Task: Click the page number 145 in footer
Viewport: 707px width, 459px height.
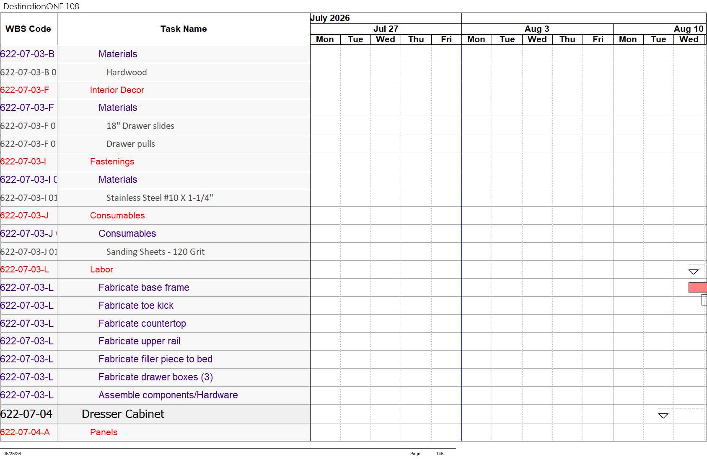Action: (440, 454)
